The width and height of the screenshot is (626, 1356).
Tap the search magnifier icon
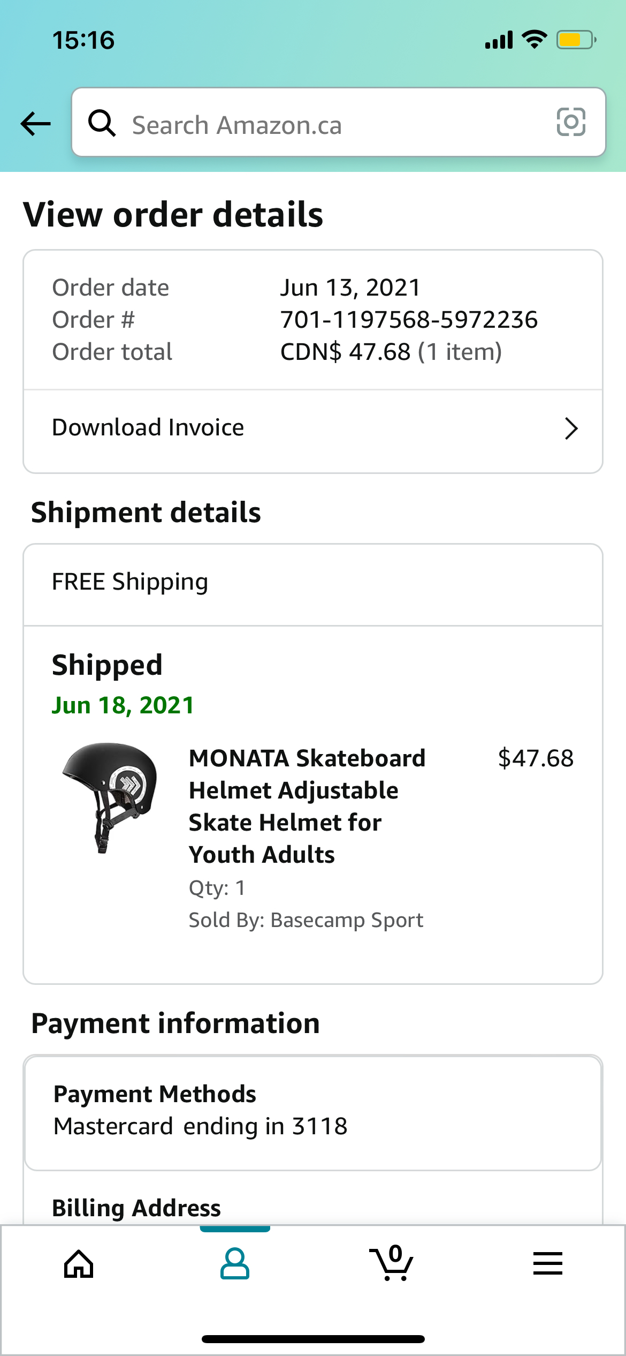[x=102, y=123]
